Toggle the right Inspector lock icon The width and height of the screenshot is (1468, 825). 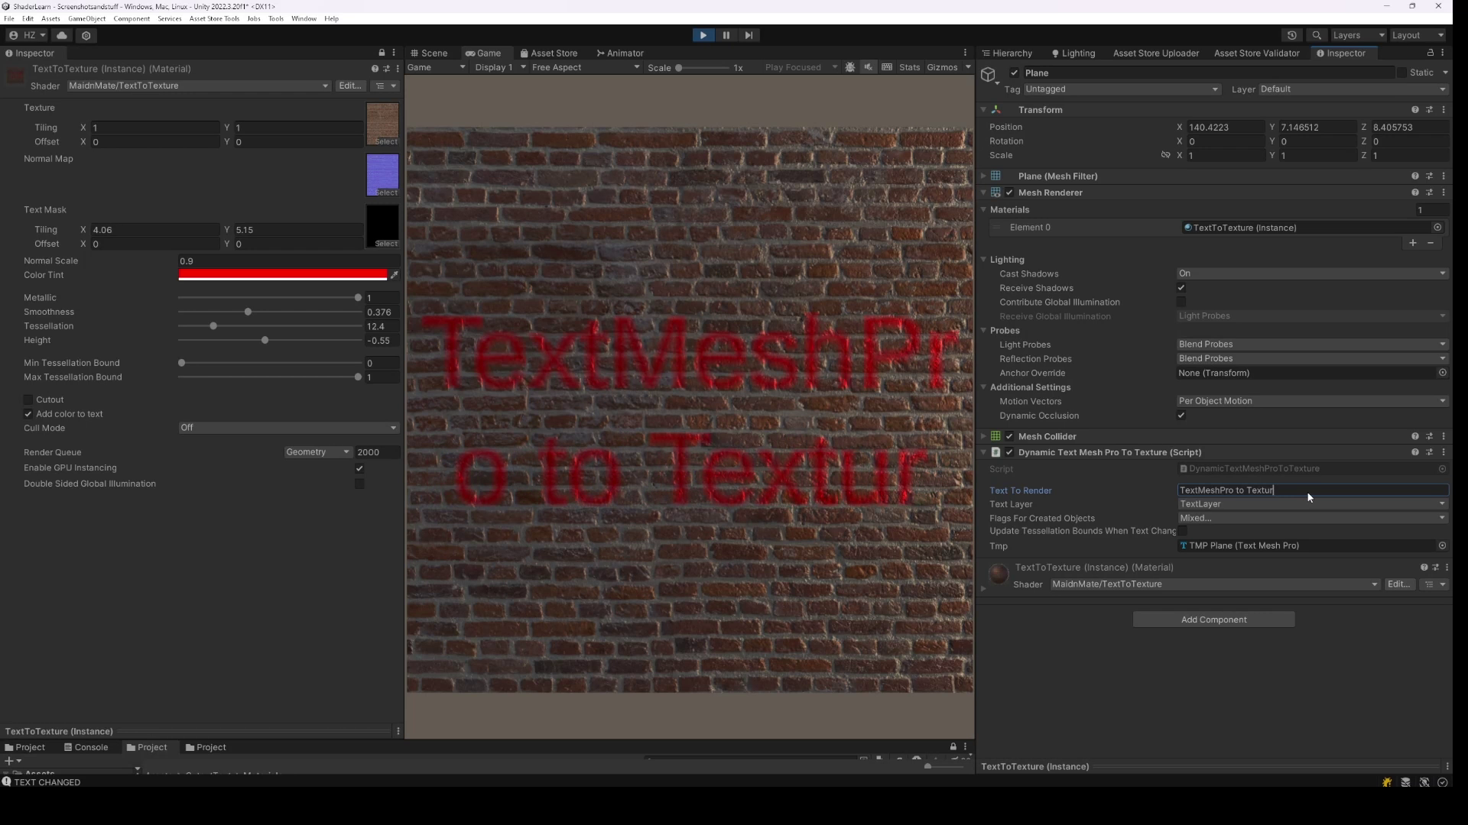[x=1430, y=53]
